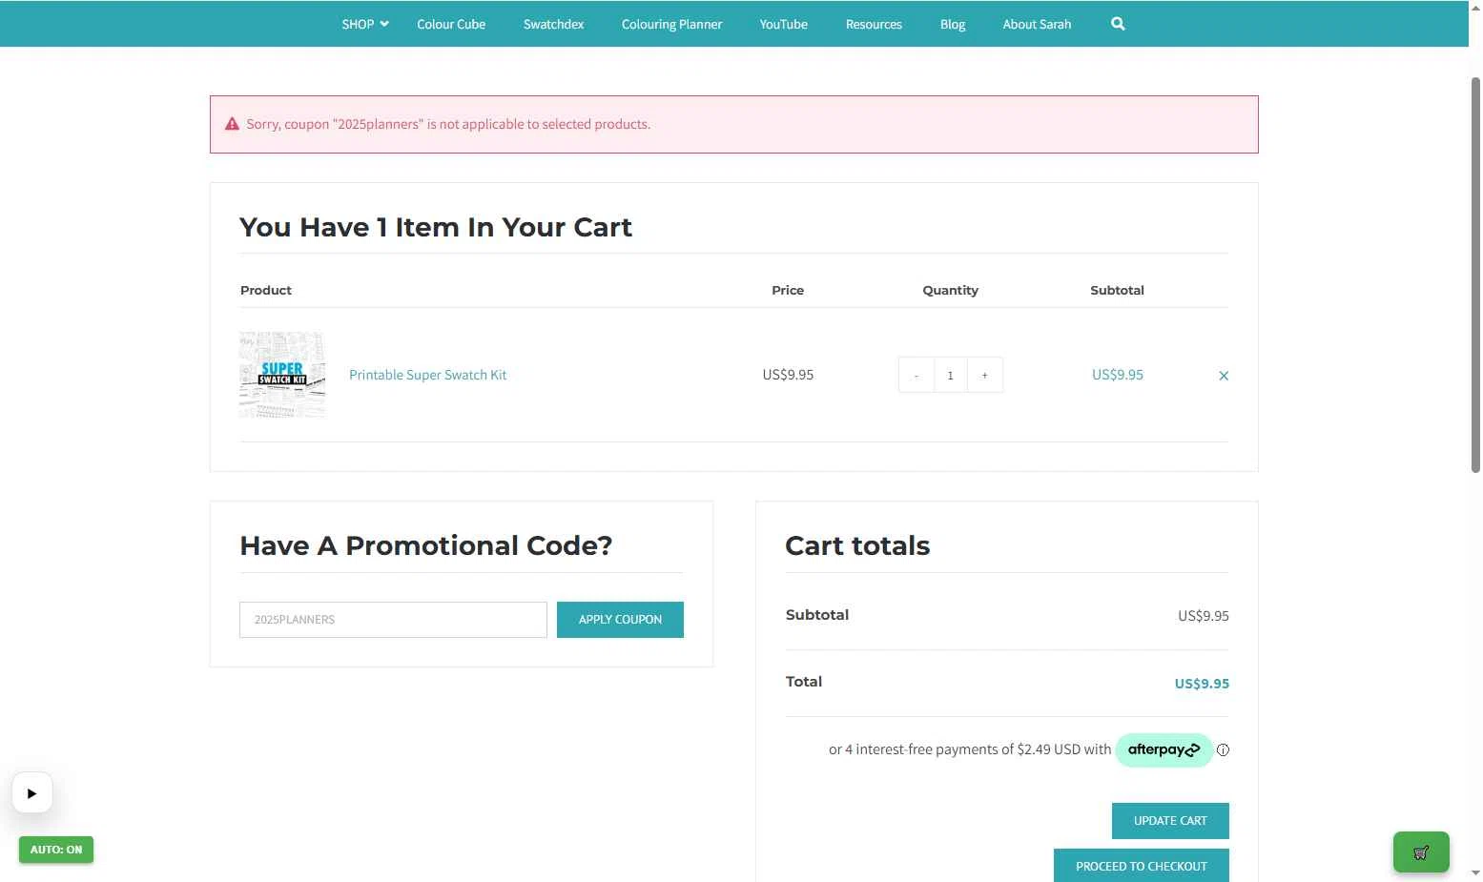Screen dimensions: 1483x882
Task: Remove Printable Super Swatch Kit with X icon
Action: click(x=1224, y=376)
